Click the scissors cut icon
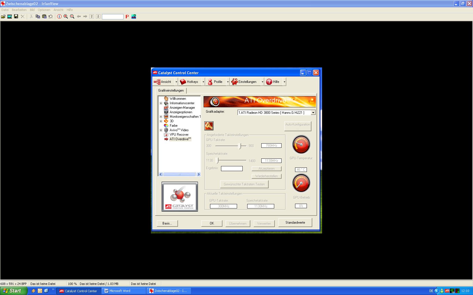473x295 pixels. pyautogui.click(x=31, y=17)
